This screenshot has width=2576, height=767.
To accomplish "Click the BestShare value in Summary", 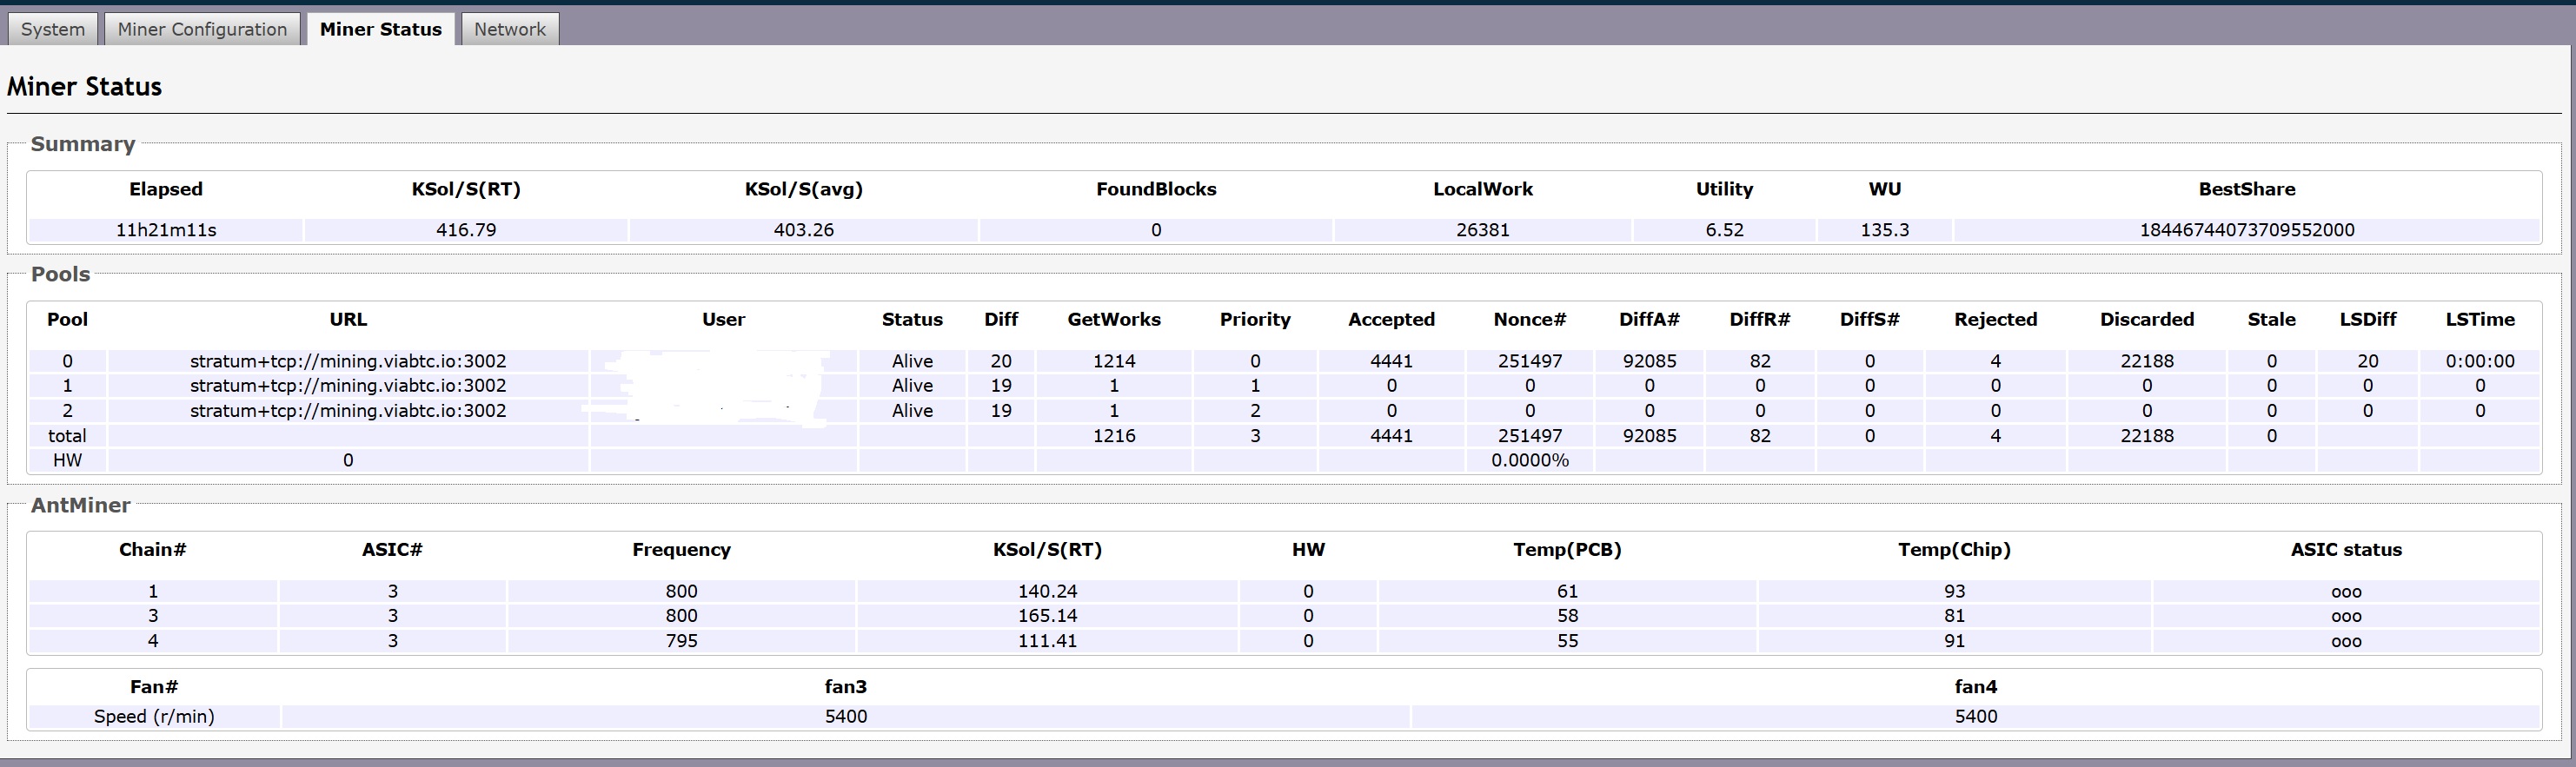I will pyautogui.click(x=2246, y=230).
